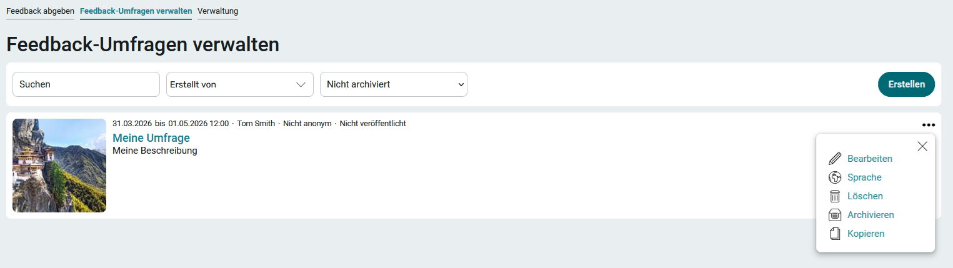The height and width of the screenshot is (268, 953).
Task: Open the Meine Umfrage survey link
Action: [x=151, y=137]
